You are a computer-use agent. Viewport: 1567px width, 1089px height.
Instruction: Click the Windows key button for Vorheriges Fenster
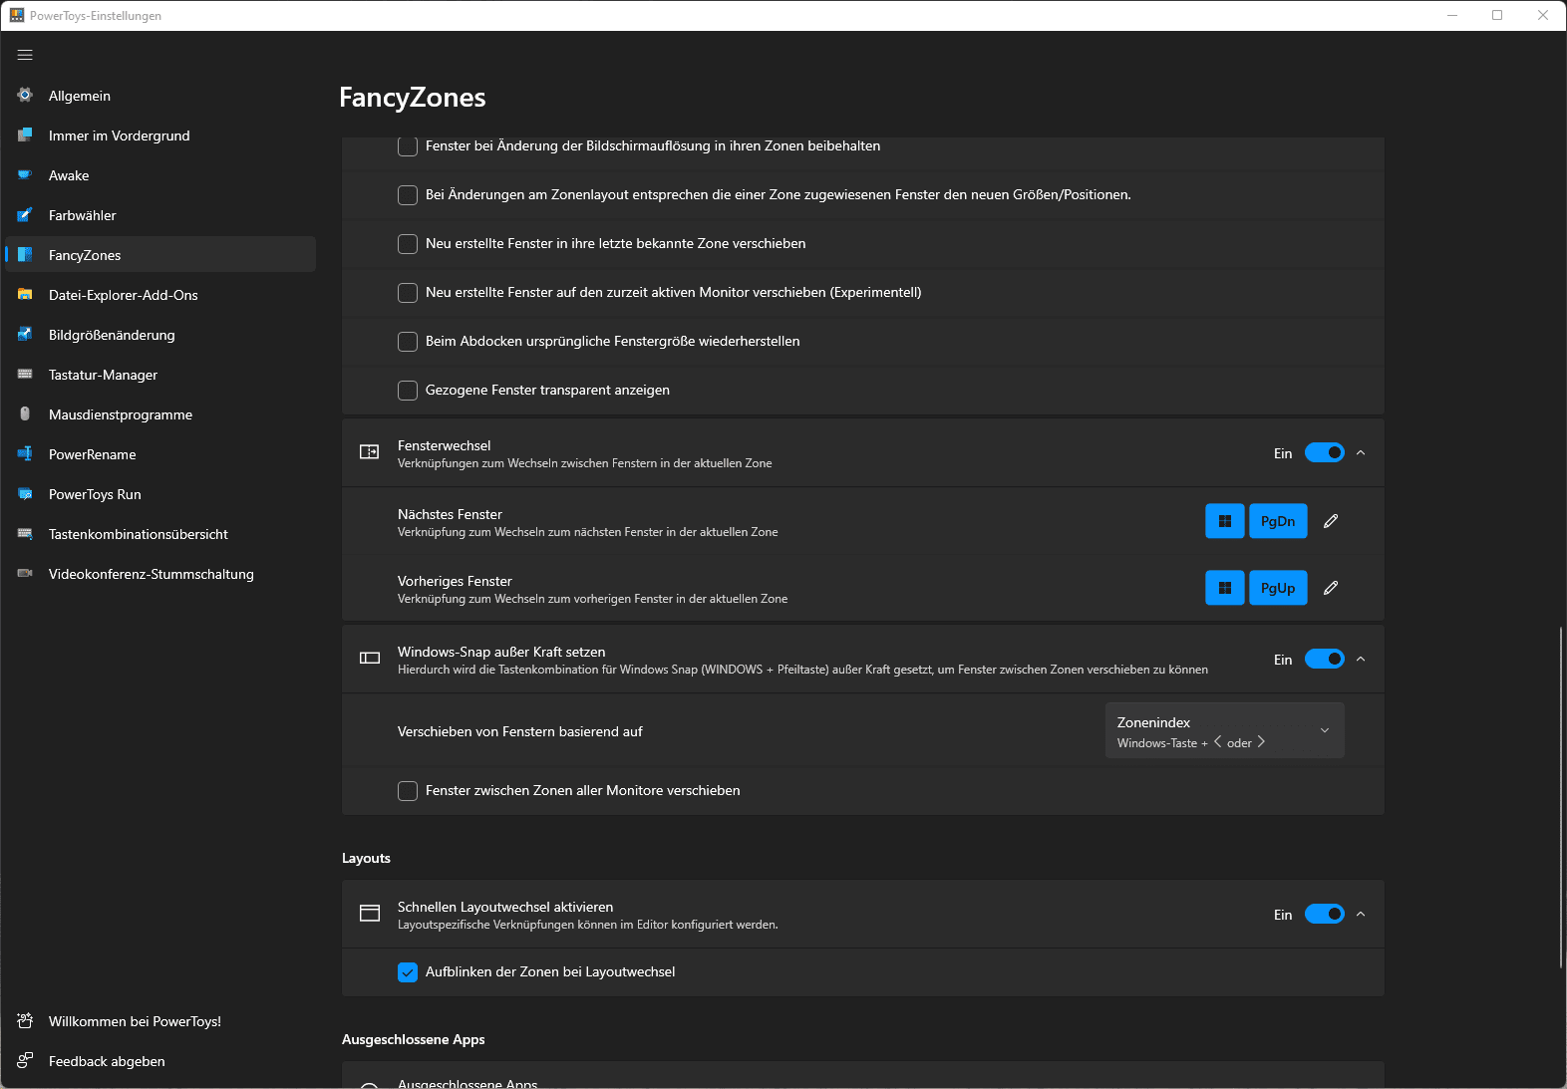1224,588
